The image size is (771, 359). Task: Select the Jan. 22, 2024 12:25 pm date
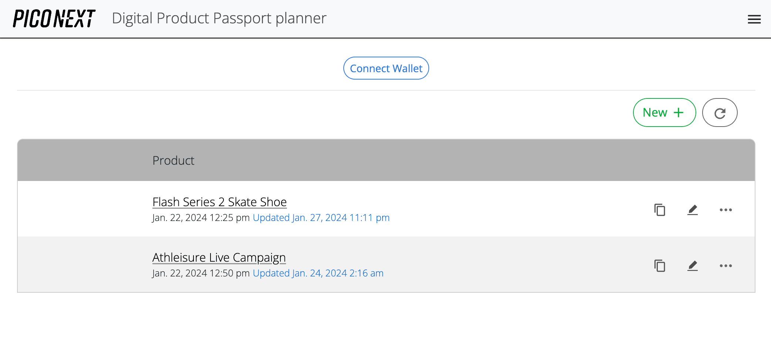pos(201,218)
